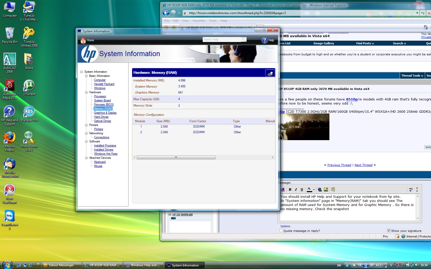Select Processor in the Hardware tree
Viewport: 431px width, 269px height.
(100, 96)
